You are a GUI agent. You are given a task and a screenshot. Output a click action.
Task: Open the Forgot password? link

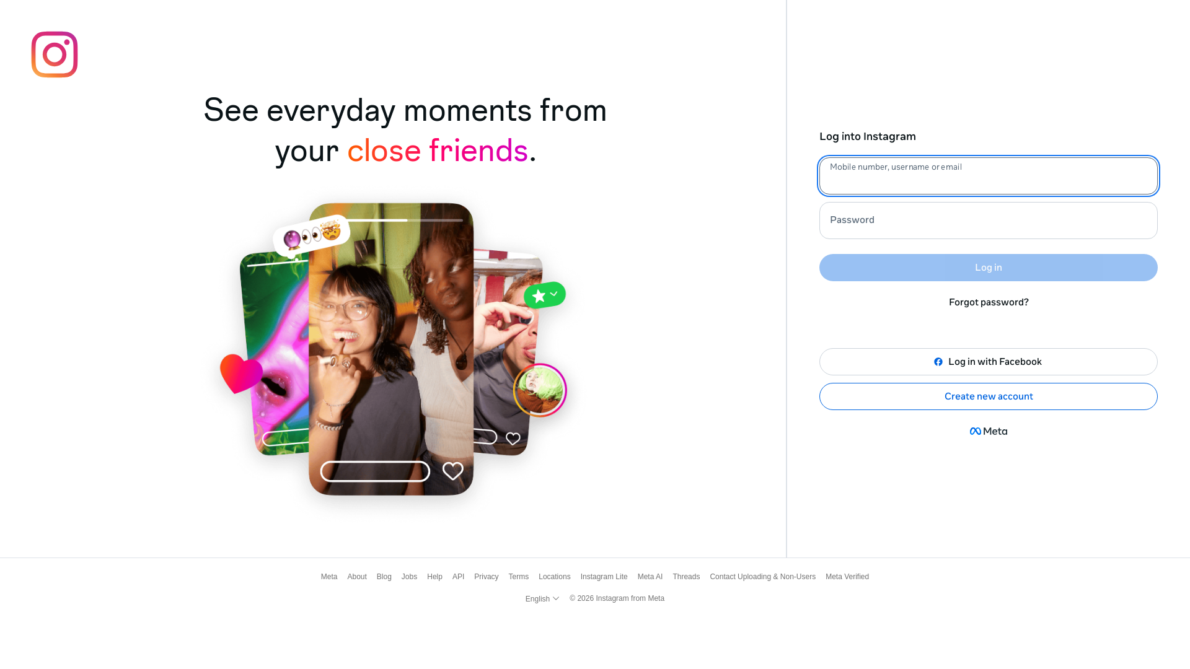989,302
